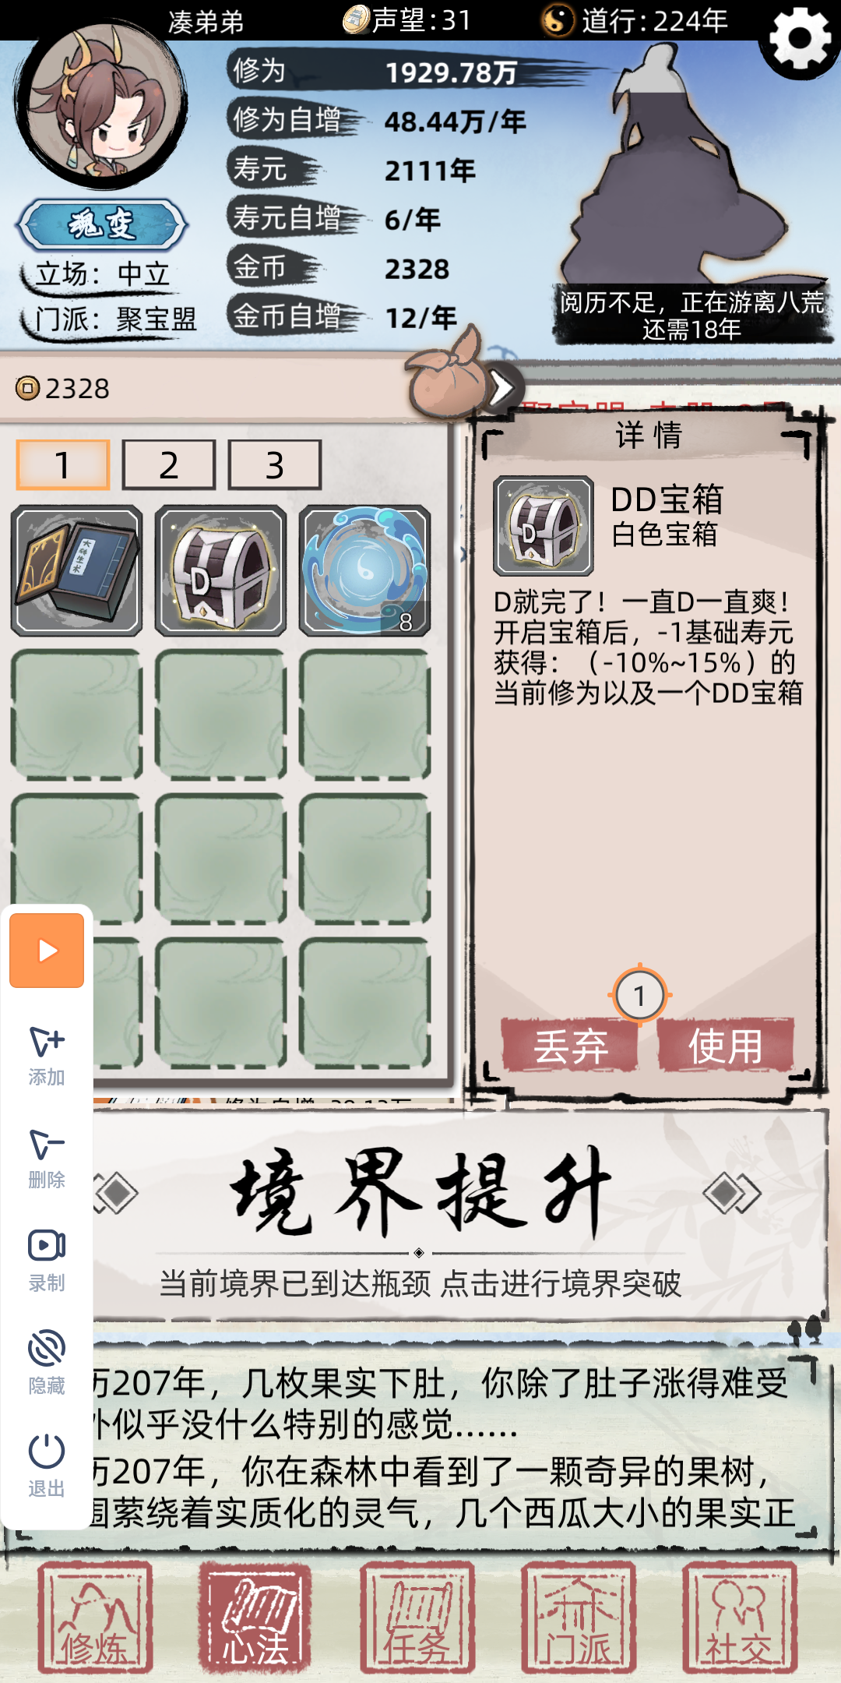This screenshot has height=1683, width=841.
Task: Click the 使用 use button
Action: [726, 1046]
